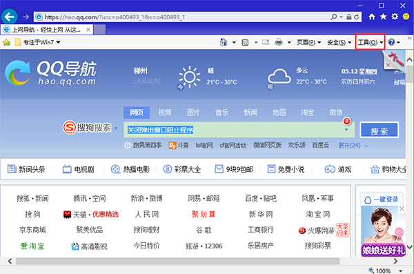Expand the 专注于Win7 favorites folder
This screenshot has height=274, width=414.
pyautogui.click(x=38, y=42)
